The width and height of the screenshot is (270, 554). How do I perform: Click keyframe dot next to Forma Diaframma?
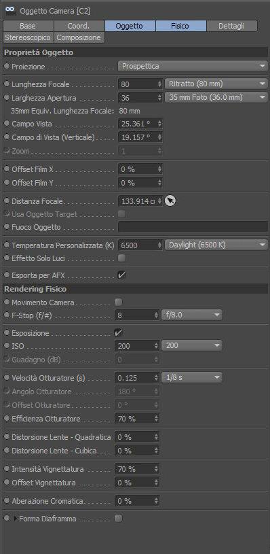7,519
